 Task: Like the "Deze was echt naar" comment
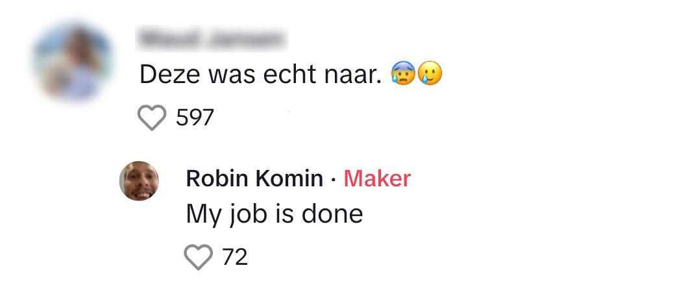(152, 118)
